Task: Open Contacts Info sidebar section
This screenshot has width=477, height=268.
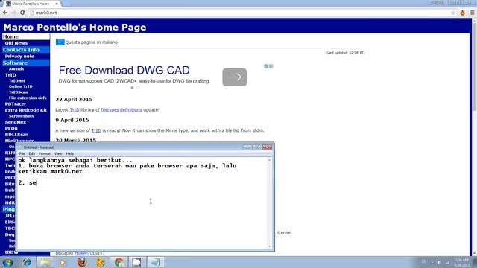Action: [x=26, y=50]
